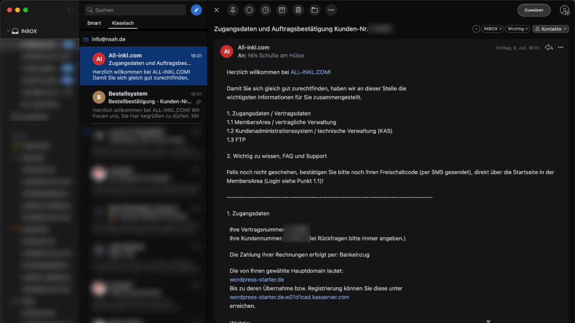Compose a new email with the pencil icon
The height and width of the screenshot is (323, 575).
pos(196,10)
